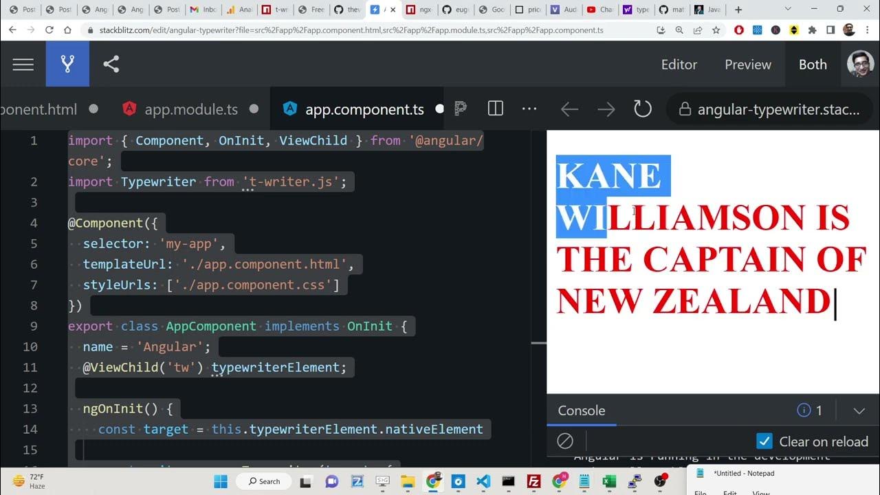Switch to the app.module.ts tab

tap(190, 109)
